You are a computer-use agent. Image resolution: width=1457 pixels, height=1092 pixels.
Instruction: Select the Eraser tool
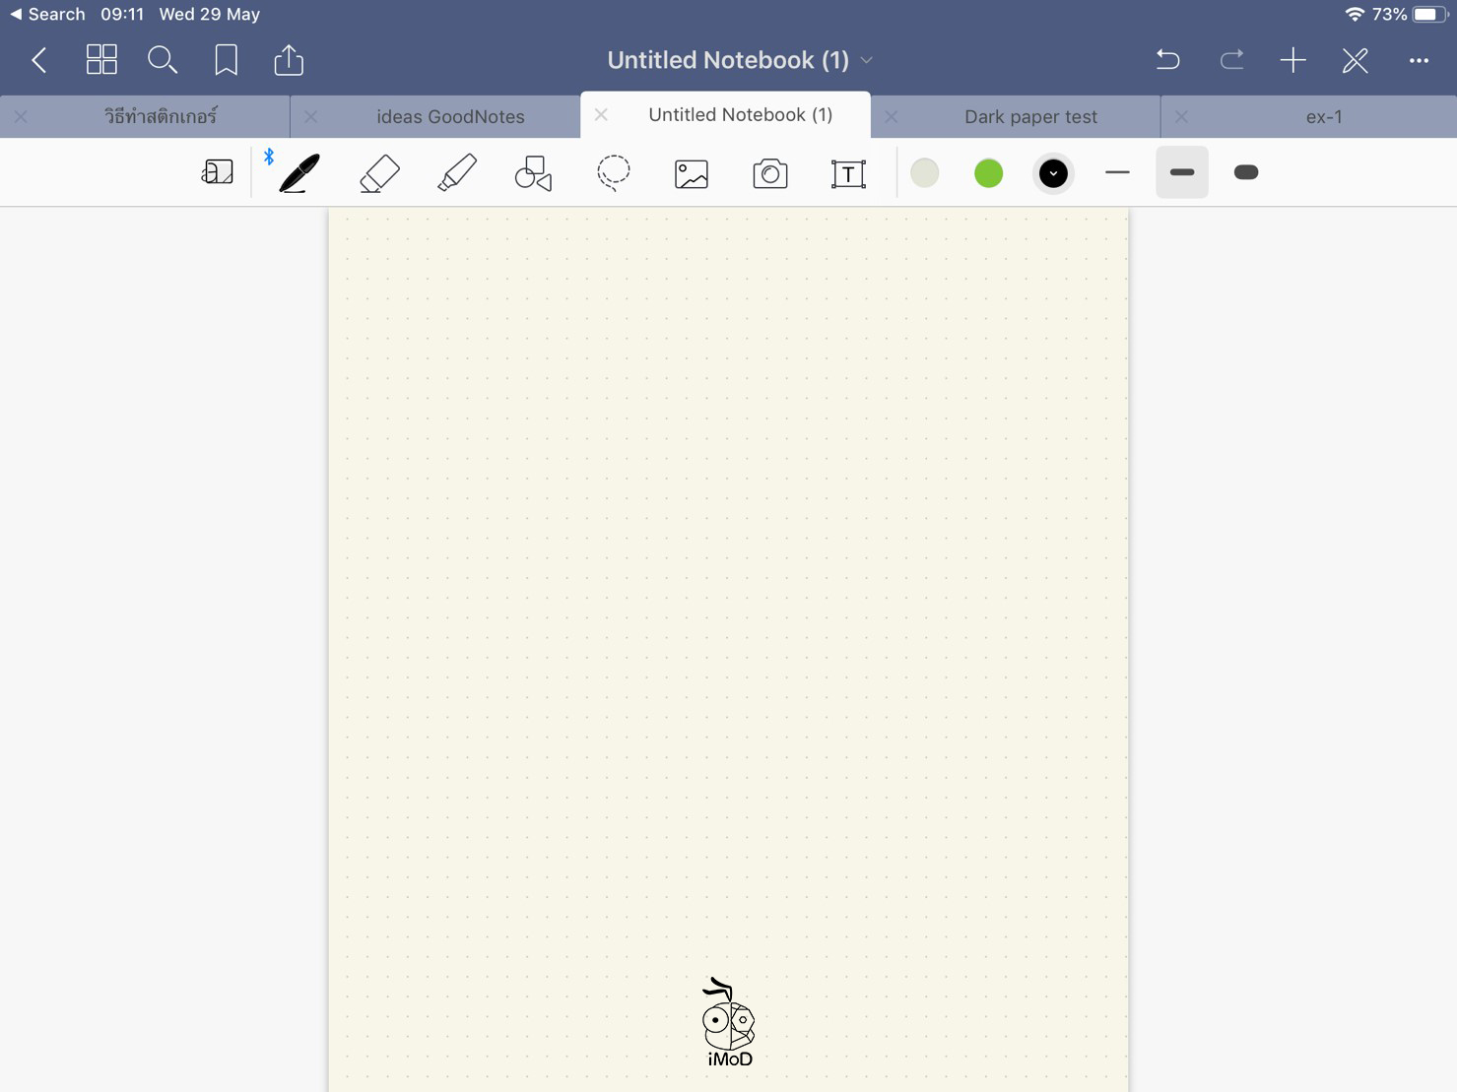[379, 173]
